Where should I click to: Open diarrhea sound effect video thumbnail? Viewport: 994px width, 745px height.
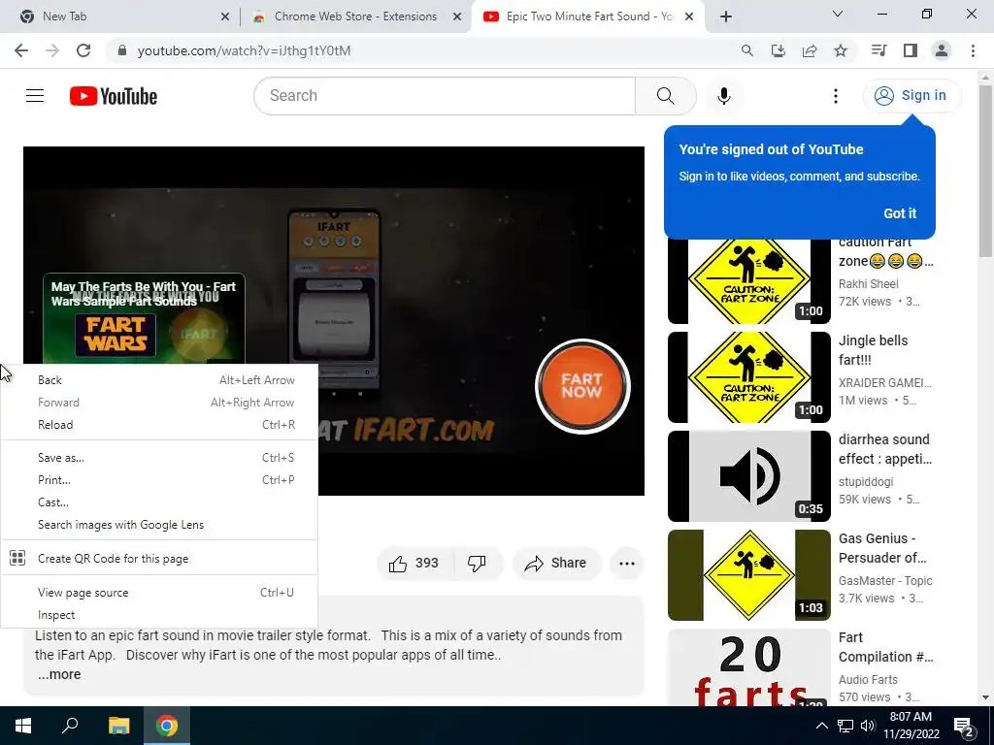point(748,476)
